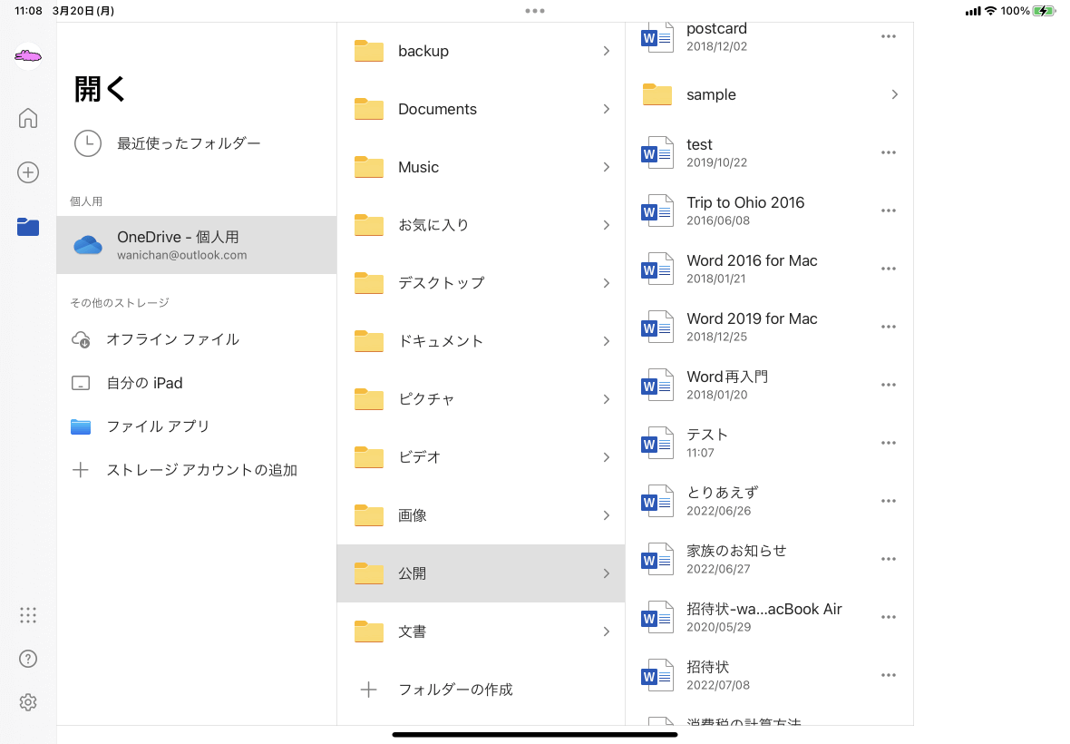Open the Help question mark icon
1070x744 pixels.
(28, 659)
